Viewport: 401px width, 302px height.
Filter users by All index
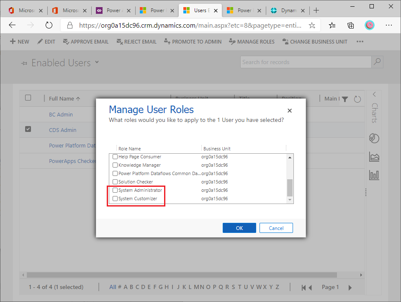coord(113,287)
